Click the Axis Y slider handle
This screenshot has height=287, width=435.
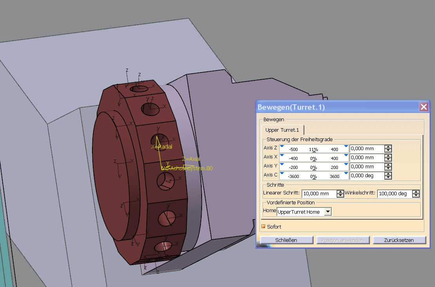[x=314, y=170]
